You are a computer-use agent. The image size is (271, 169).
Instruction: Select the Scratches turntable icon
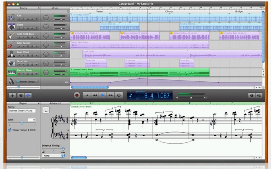pos(11,63)
